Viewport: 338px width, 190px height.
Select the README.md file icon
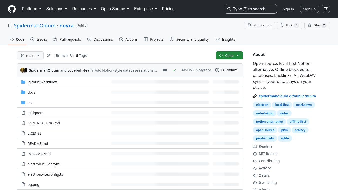23,143
